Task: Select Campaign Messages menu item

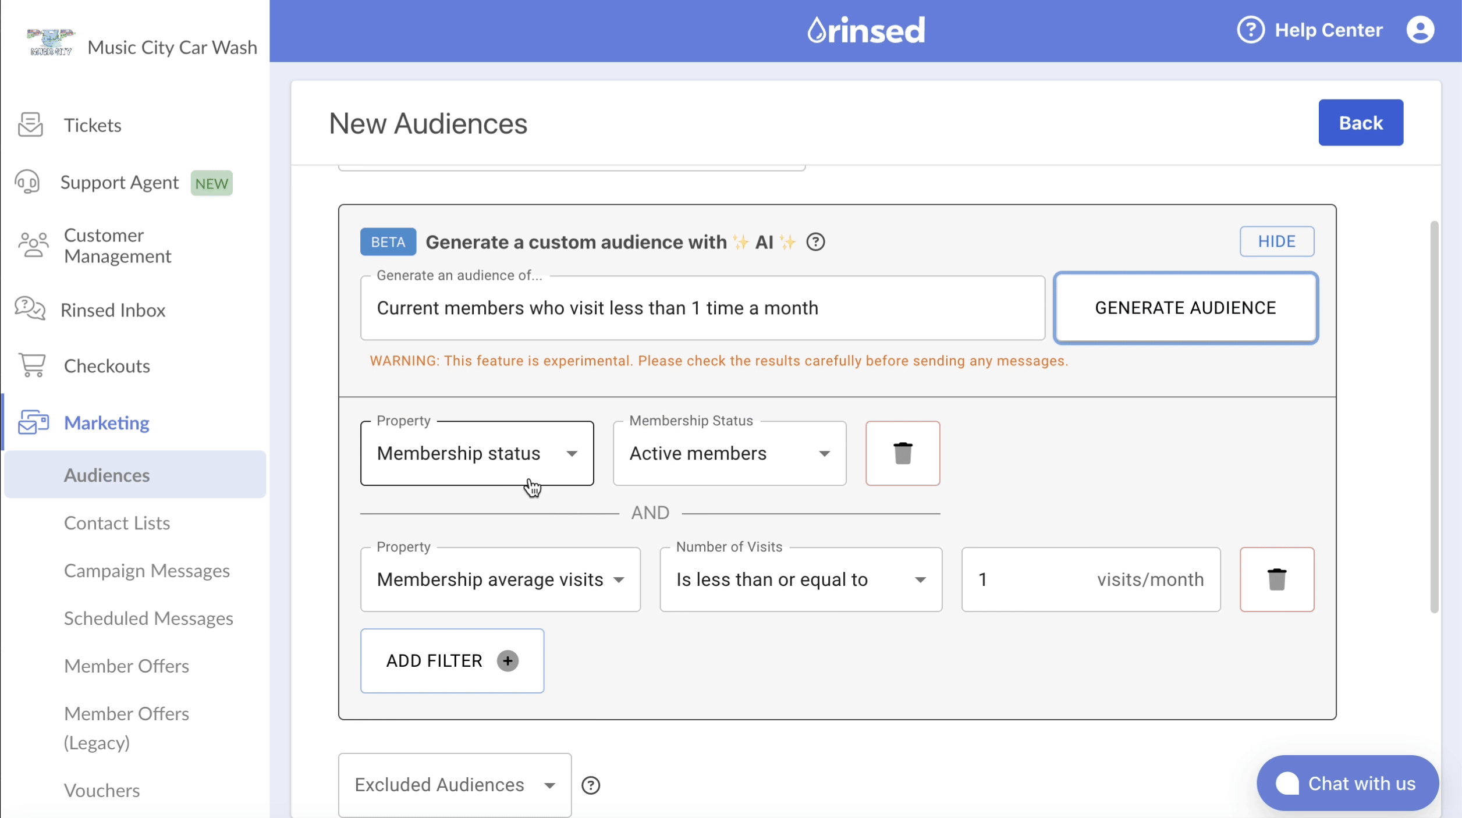Action: pyautogui.click(x=146, y=570)
